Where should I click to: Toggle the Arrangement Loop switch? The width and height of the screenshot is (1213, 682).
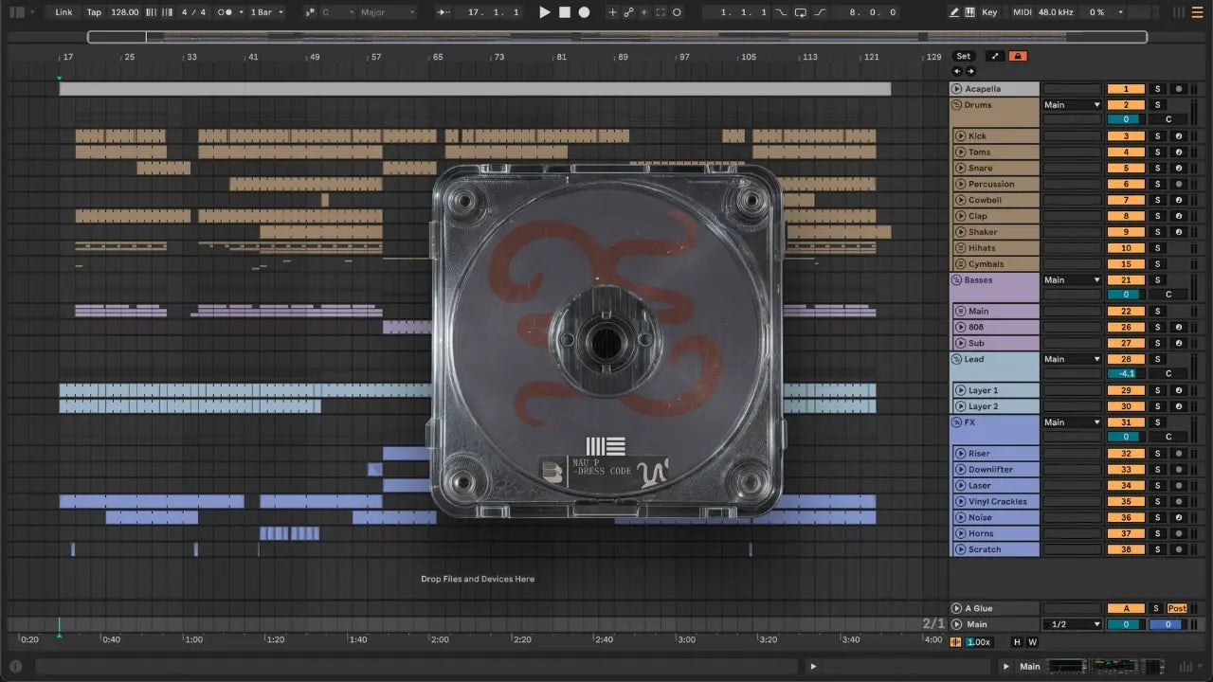[x=801, y=12]
